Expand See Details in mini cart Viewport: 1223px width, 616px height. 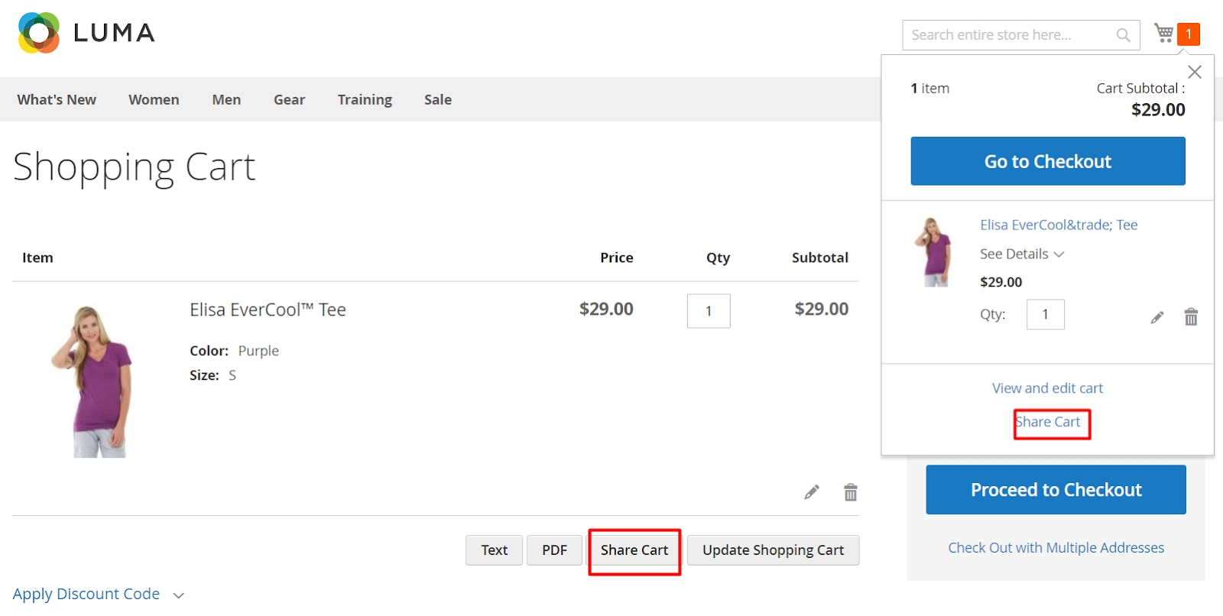[x=1022, y=254]
